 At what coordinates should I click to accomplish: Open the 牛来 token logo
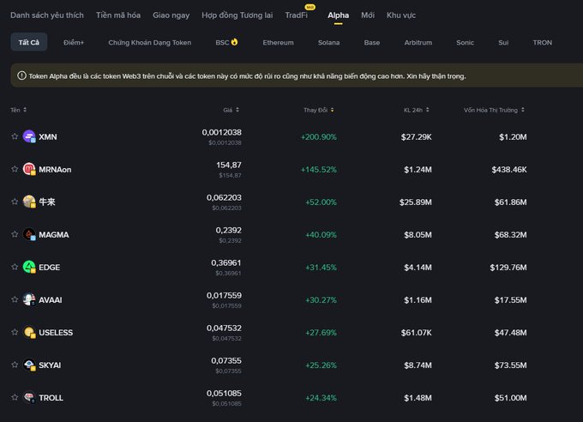pos(29,202)
